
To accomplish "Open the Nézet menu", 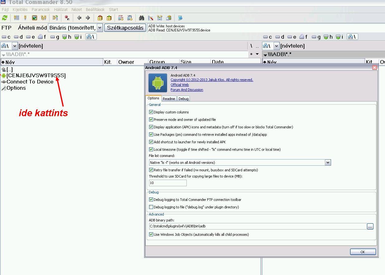I will 77,9.
